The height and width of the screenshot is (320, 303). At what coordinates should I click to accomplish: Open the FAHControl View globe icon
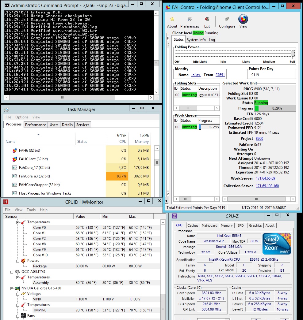pyautogui.click(x=243, y=19)
